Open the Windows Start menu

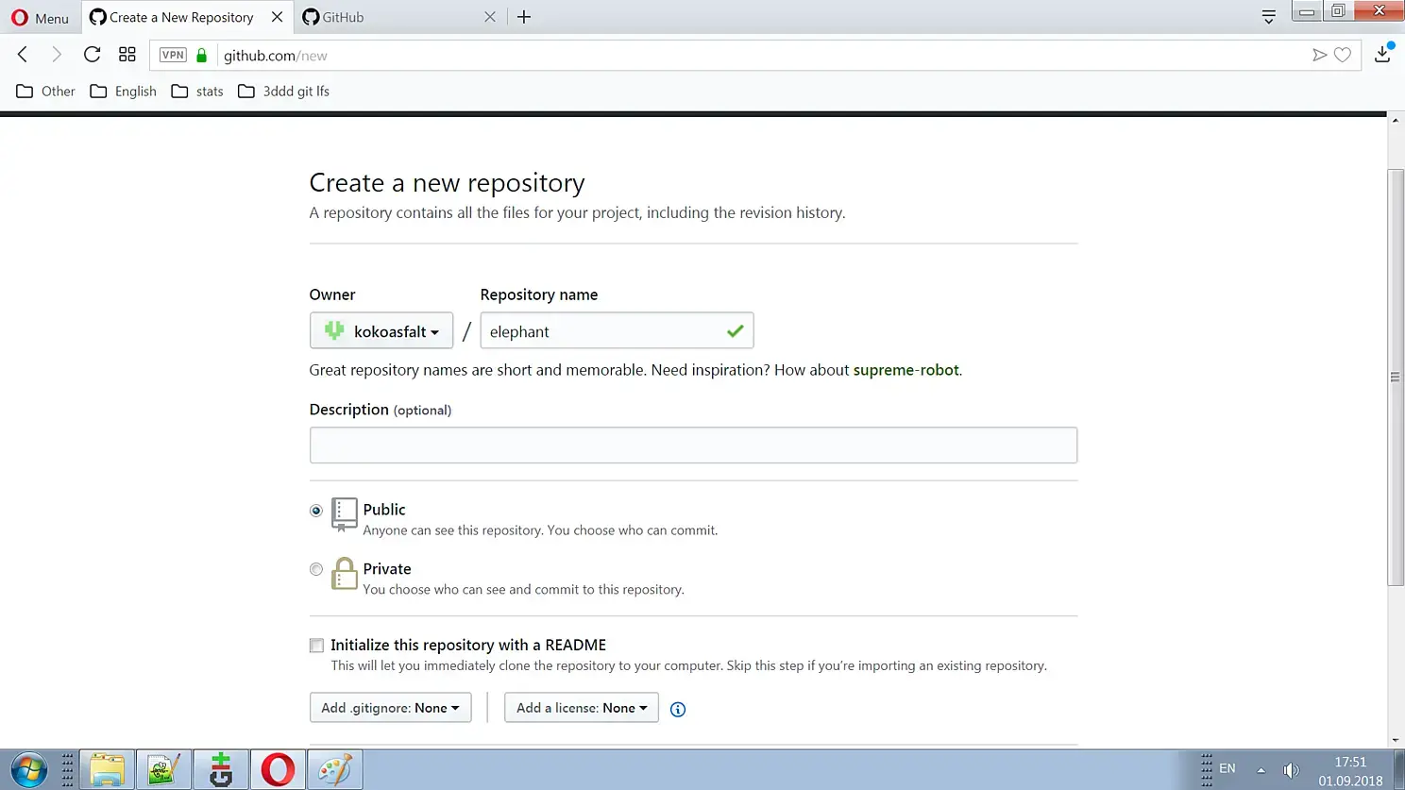28,770
